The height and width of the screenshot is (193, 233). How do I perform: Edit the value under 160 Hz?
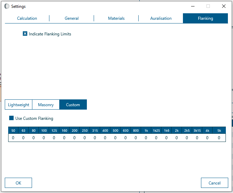tap(64, 138)
